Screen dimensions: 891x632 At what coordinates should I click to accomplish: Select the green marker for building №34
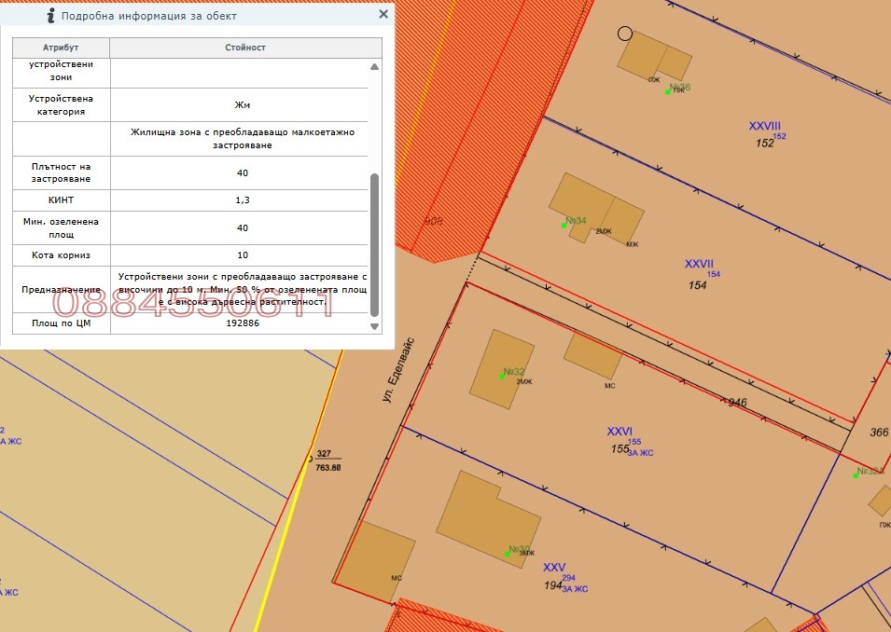564,225
